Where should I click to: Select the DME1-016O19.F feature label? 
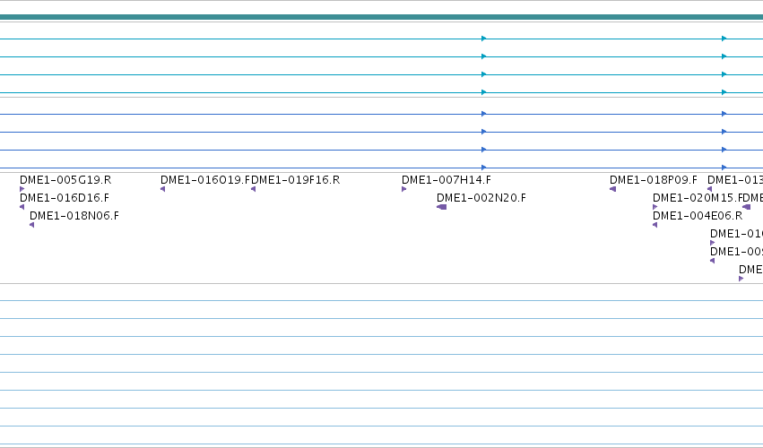(204, 180)
